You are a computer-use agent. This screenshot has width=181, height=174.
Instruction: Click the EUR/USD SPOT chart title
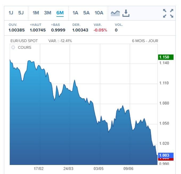click(x=24, y=41)
